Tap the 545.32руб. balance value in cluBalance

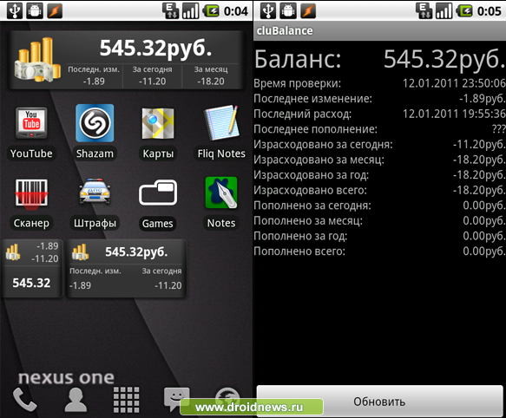click(x=444, y=59)
